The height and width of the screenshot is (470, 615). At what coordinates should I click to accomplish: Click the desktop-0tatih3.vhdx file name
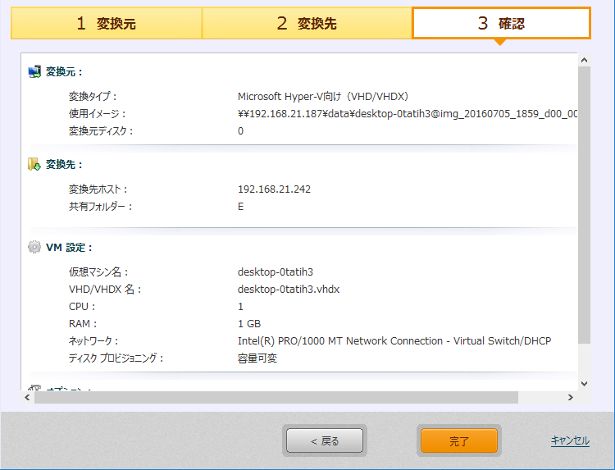(289, 290)
